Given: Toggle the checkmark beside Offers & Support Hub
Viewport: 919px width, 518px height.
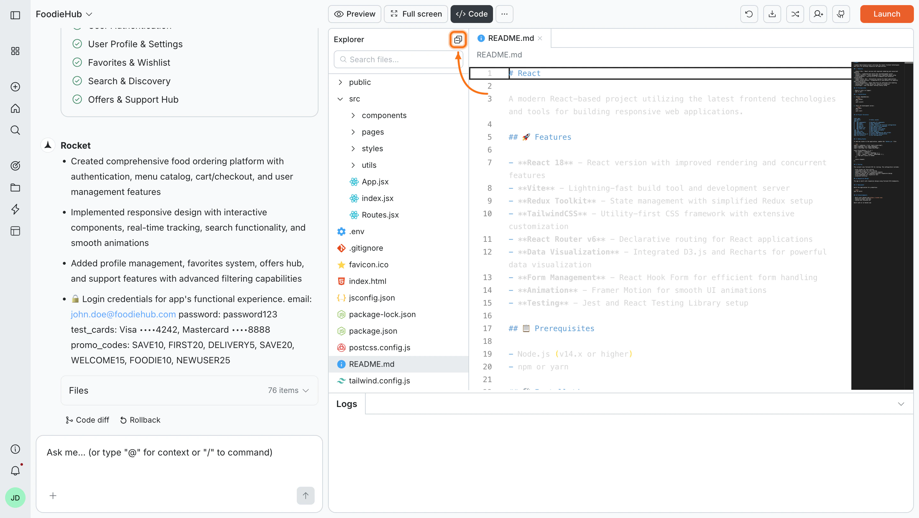Looking at the screenshot, I should click(x=78, y=99).
